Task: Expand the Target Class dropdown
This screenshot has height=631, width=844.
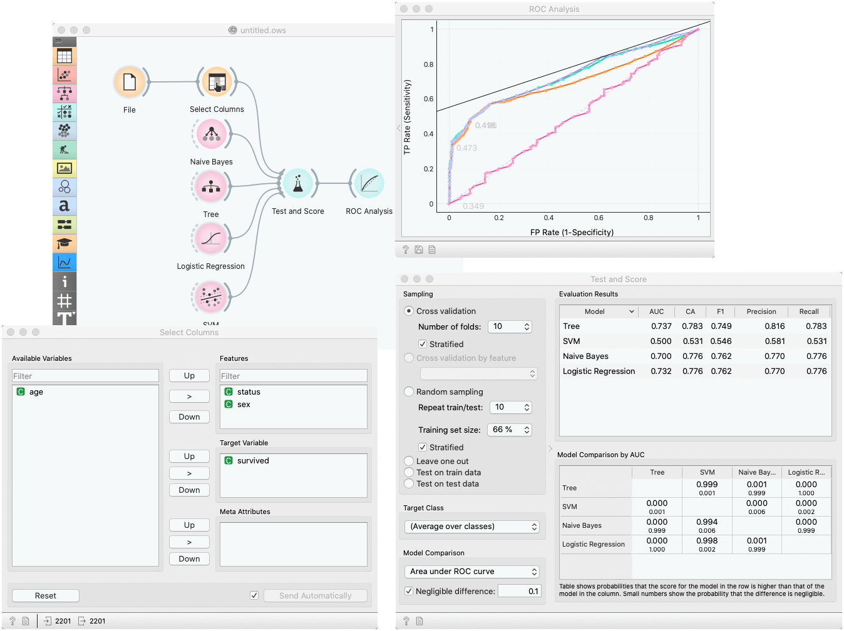Action: (471, 527)
